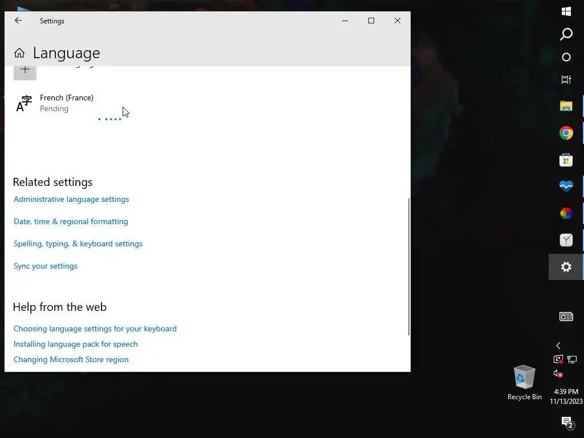Open Changing Microsoft Store region link
The image size is (584, 438).
pos(71,359)
